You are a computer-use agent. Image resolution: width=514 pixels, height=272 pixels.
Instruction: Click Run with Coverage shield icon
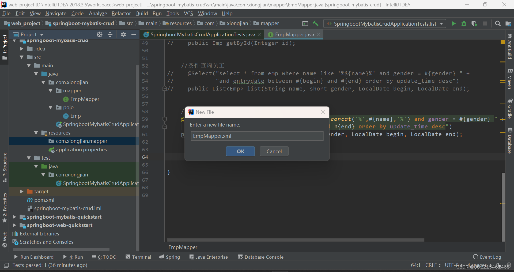(474, 23)
